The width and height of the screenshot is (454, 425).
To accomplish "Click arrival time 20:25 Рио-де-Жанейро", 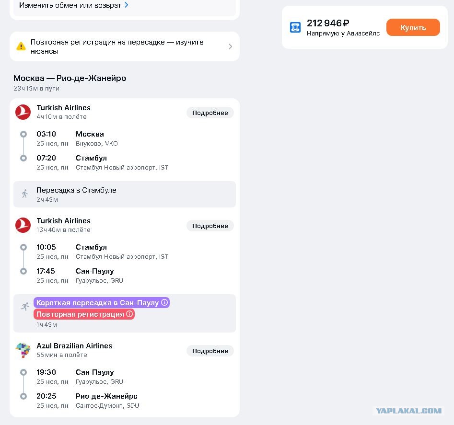I will click(x=47, y=396).
